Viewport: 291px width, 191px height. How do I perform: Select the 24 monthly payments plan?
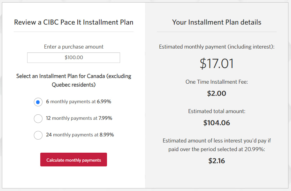coord(38,135)
